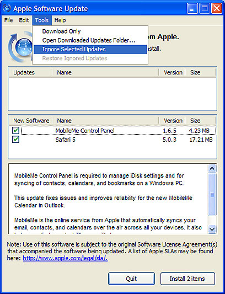Uncheck the Safari 5 checkbox
Viewport: 225px width, 294px height.
(x=15, y=140)
